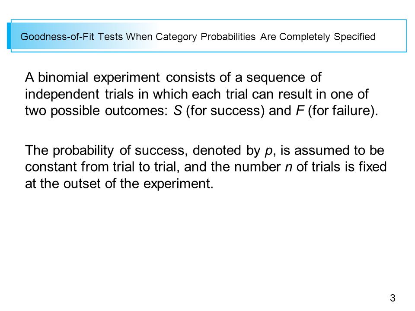Click the italic p probability symbol
This screenshot has height=311, width=415.
[268, 151]
